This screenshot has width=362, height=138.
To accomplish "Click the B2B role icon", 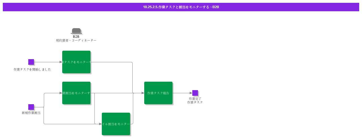I will [76, 31].
